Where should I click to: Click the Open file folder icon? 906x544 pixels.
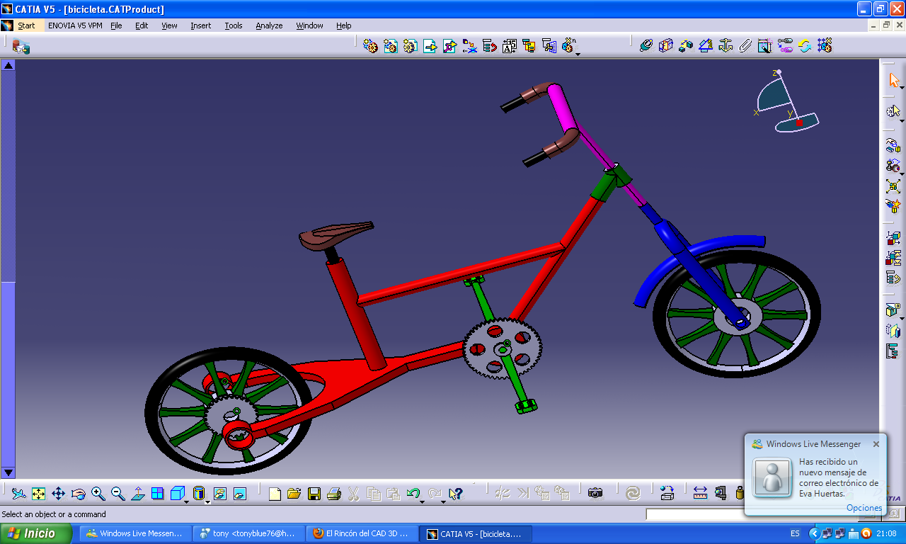(294, 493)
